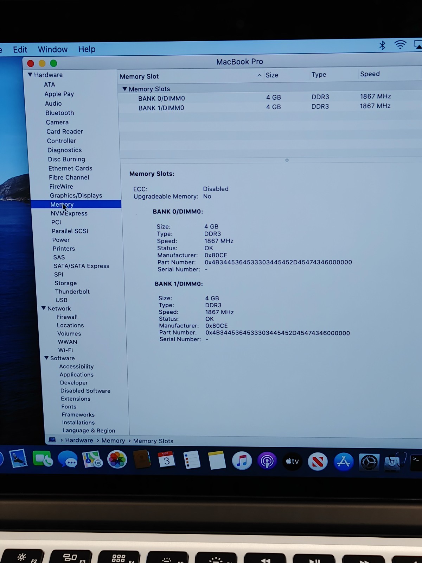Click Bluetooth status icon in menu bar
The width and height of the screenshot is (422, 563).
point(382,45)
